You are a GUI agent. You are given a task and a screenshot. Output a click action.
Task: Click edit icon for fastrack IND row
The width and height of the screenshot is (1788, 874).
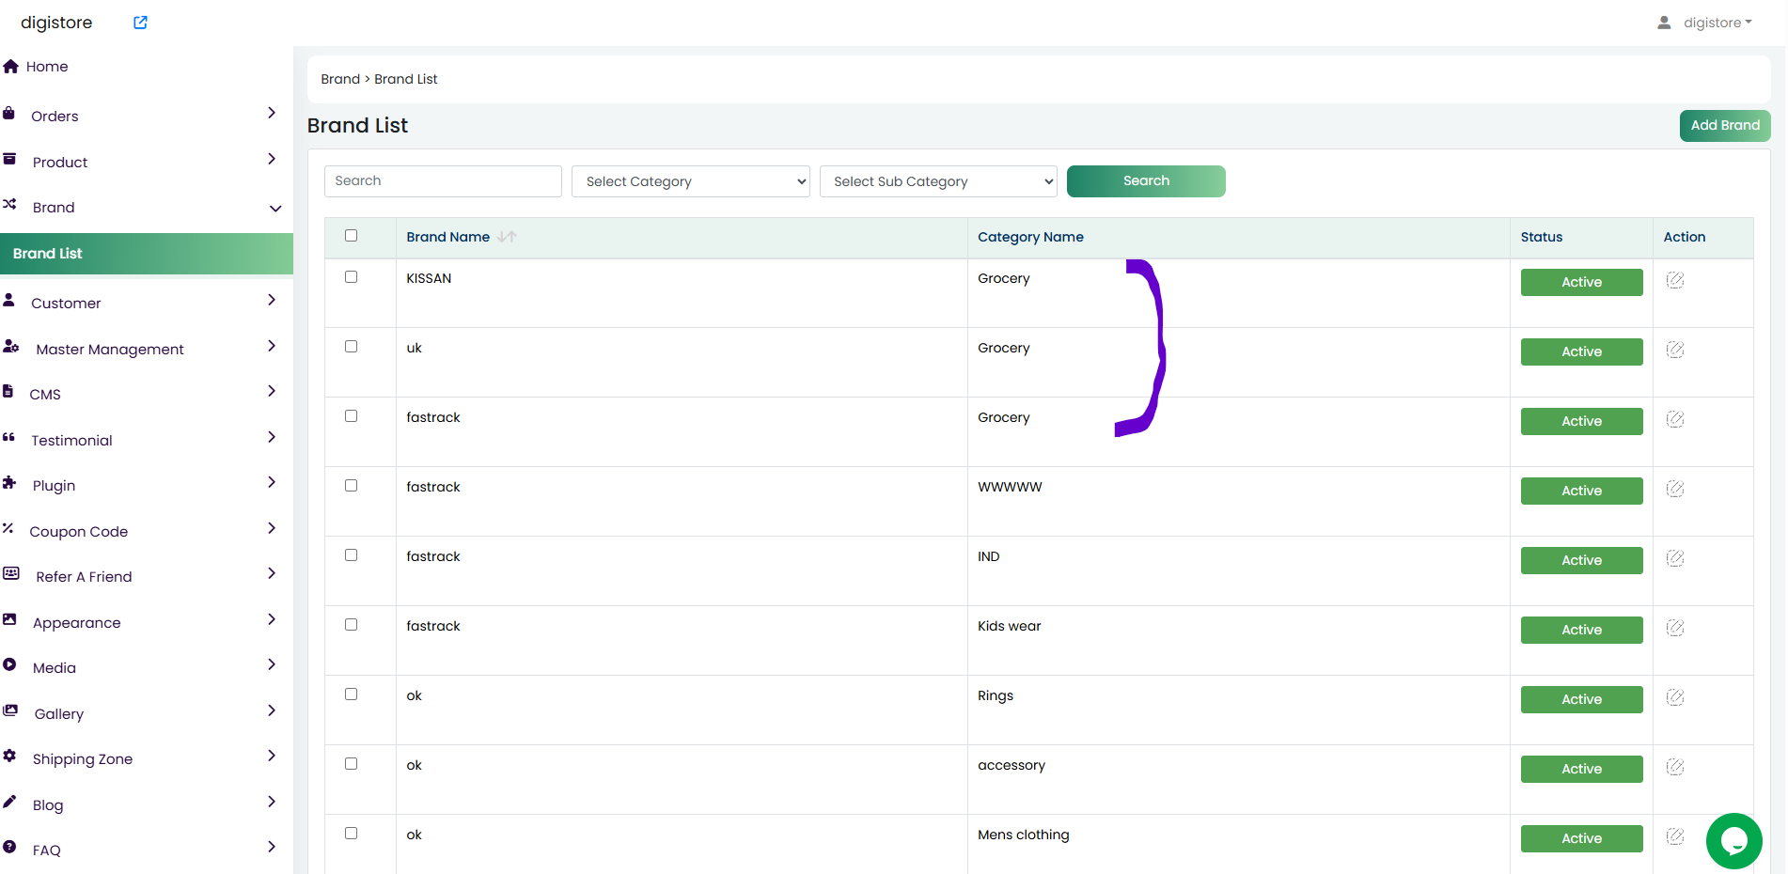[x=1675, y=558]
